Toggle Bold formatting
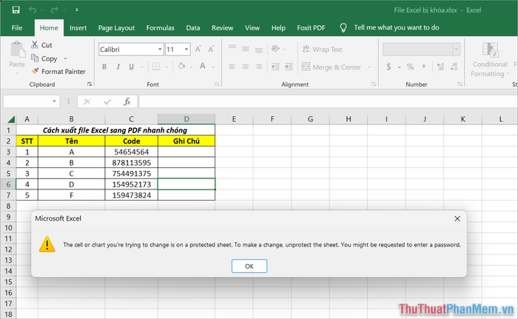 tap(104, 67)
